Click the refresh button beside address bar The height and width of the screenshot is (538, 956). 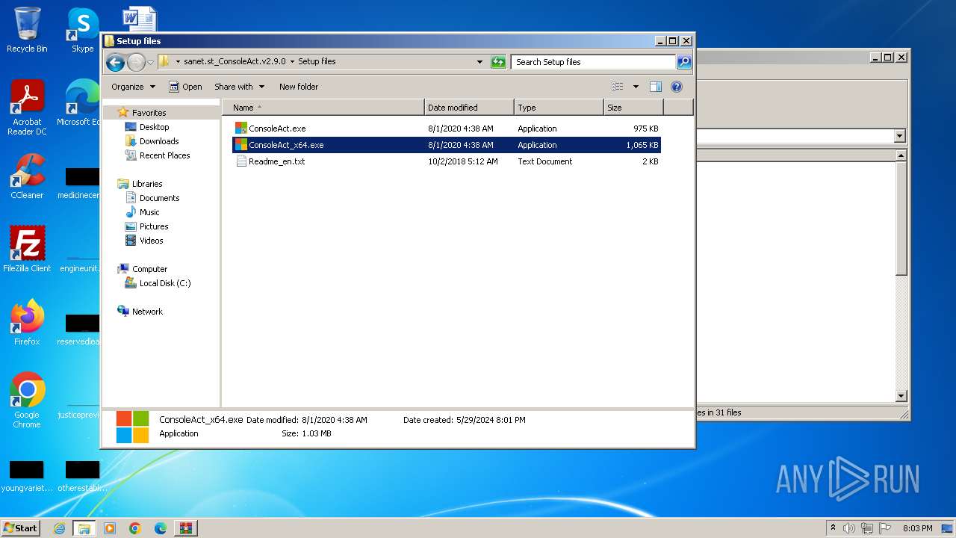[x=498, y=62]
